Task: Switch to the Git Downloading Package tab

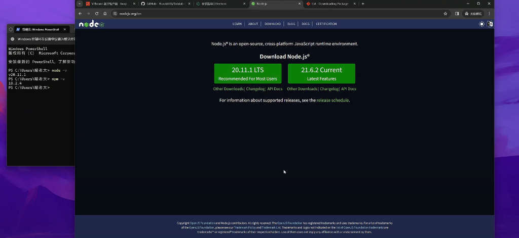Action: pyautogui.click(x=330, y=4)
